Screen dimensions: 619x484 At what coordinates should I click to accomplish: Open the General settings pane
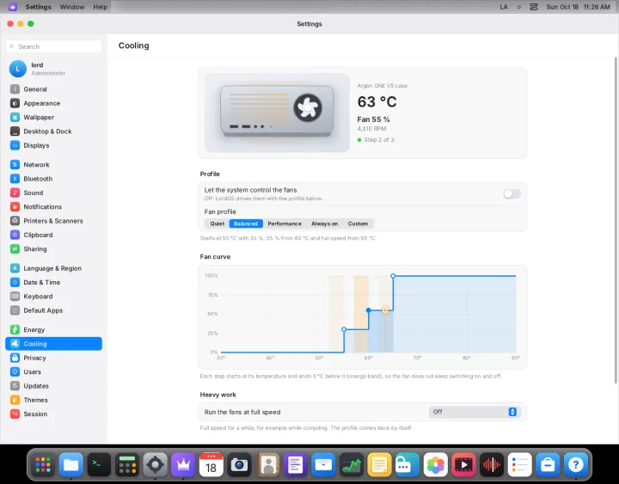pos(53,89)
